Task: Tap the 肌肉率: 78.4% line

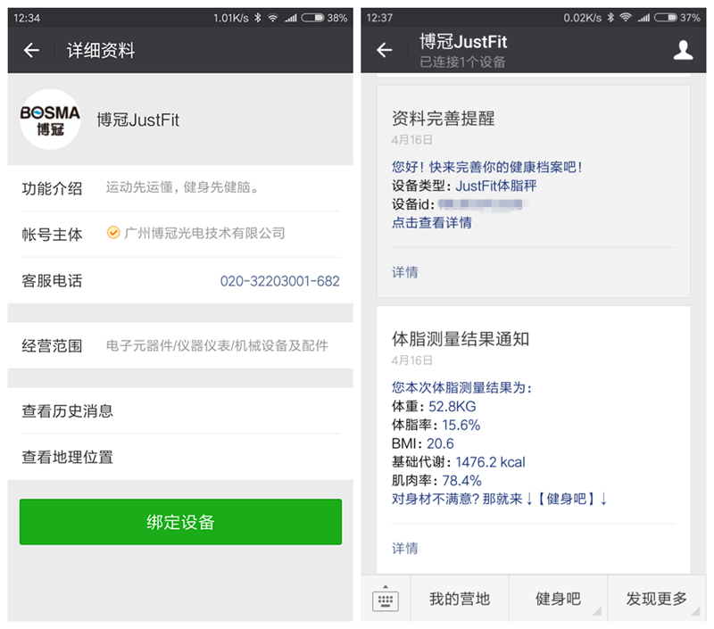Action: [436, 481]
